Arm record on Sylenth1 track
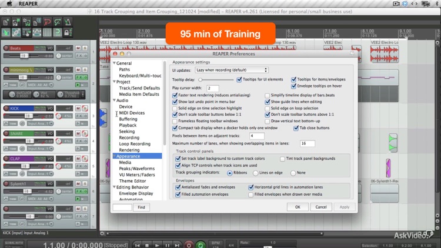 point(6,183)
